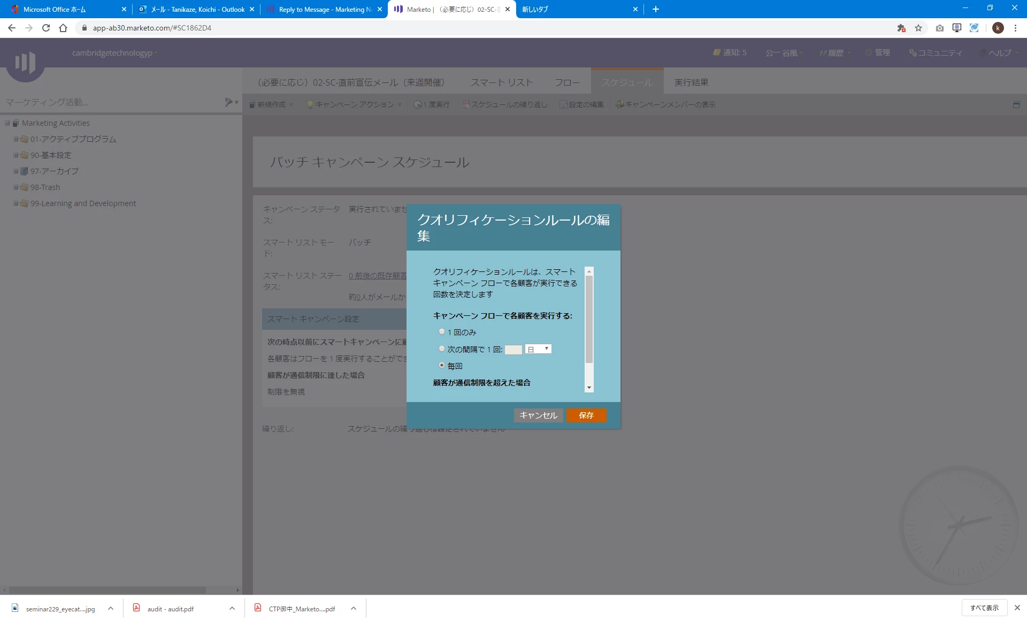Click the browser home icon
The width and height of the screenshot is (1027, 621).
click(x=63, y=28)
